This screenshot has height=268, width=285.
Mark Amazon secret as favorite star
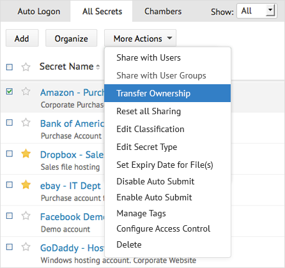pos(26,91)
